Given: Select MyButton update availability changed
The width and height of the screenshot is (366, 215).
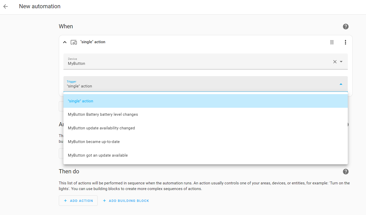Looking at the screenshot, I should pos(101,128).
